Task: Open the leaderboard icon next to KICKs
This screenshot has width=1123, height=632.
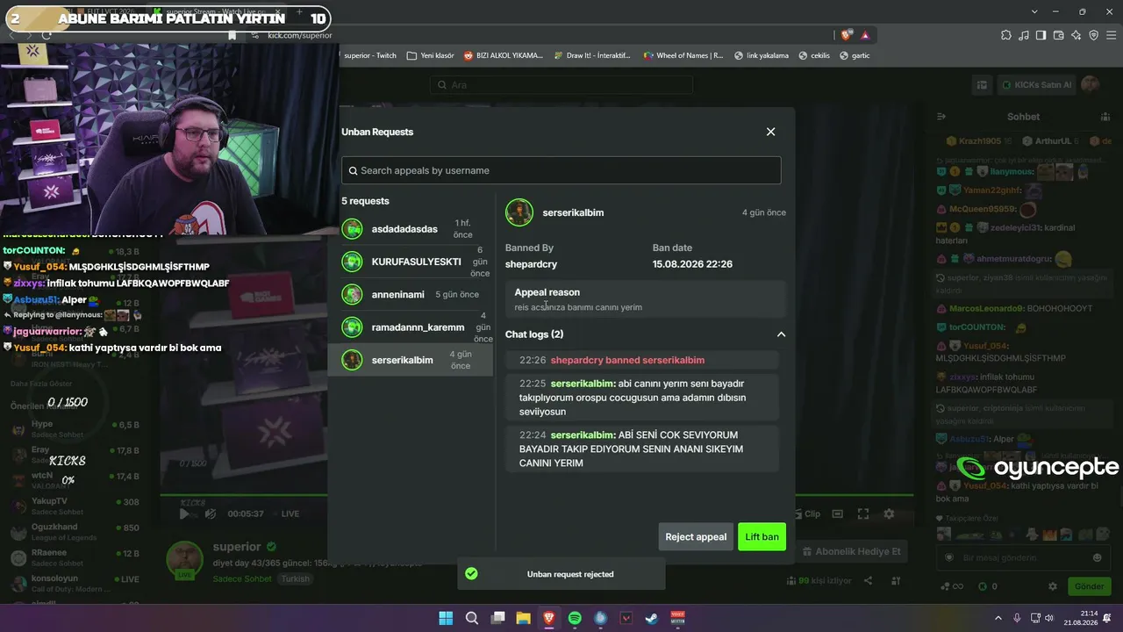Action: coord(982,85)
